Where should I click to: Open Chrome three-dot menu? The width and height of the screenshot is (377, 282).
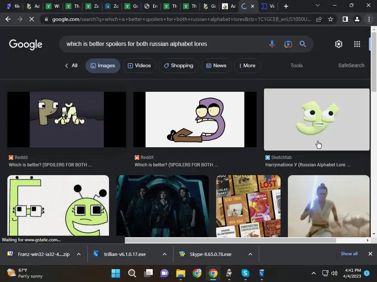coord(369,19)
